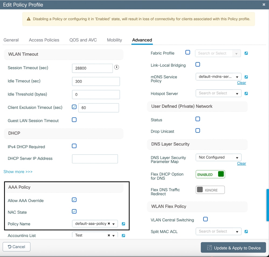This screenshot has width=269, height=257.
Task: Click the edit icon next to mDNS Service Policy
Action: 246,77
